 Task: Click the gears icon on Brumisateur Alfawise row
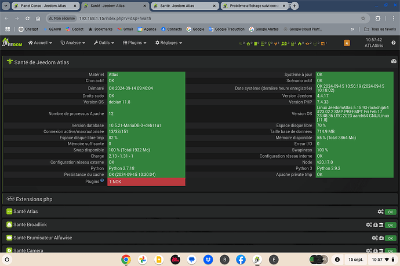[x=374, y=238]
